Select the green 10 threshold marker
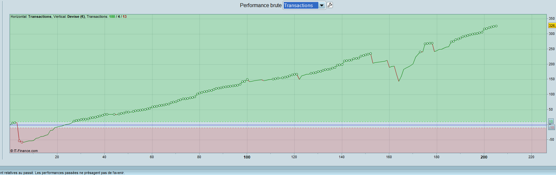Image resolution: width=556 pixels, height=175 pixels. (x=551, y=122)
